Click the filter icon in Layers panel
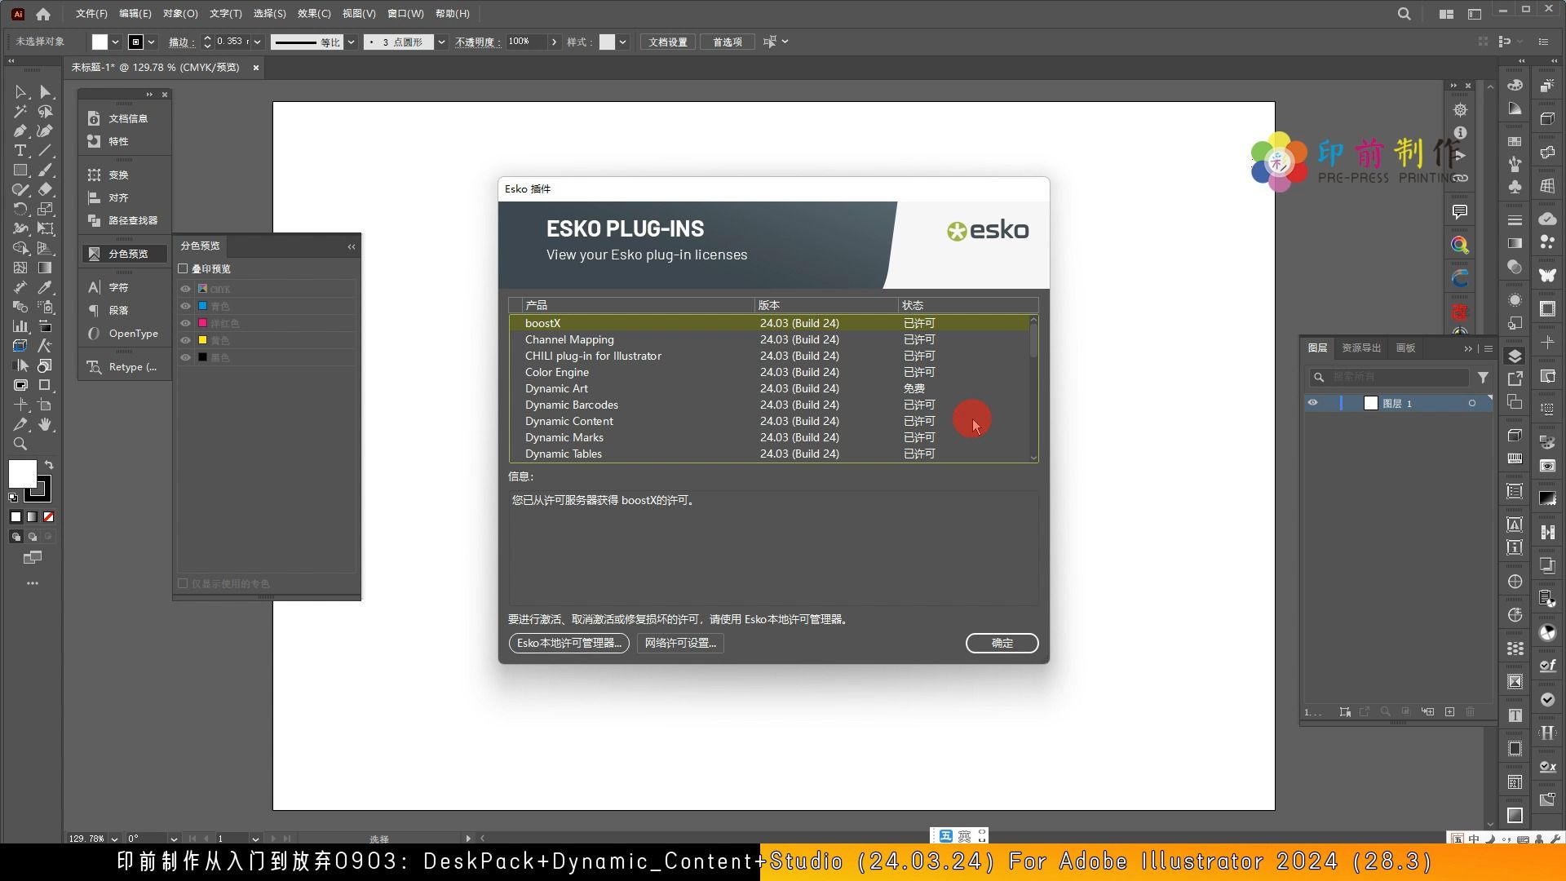 1483,378
